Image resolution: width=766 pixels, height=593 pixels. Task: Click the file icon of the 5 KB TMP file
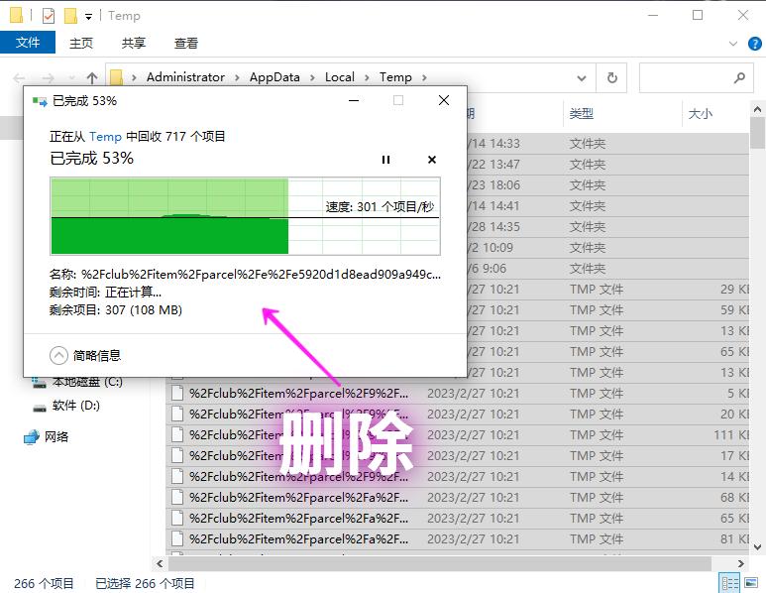click(x=177, y=393)
